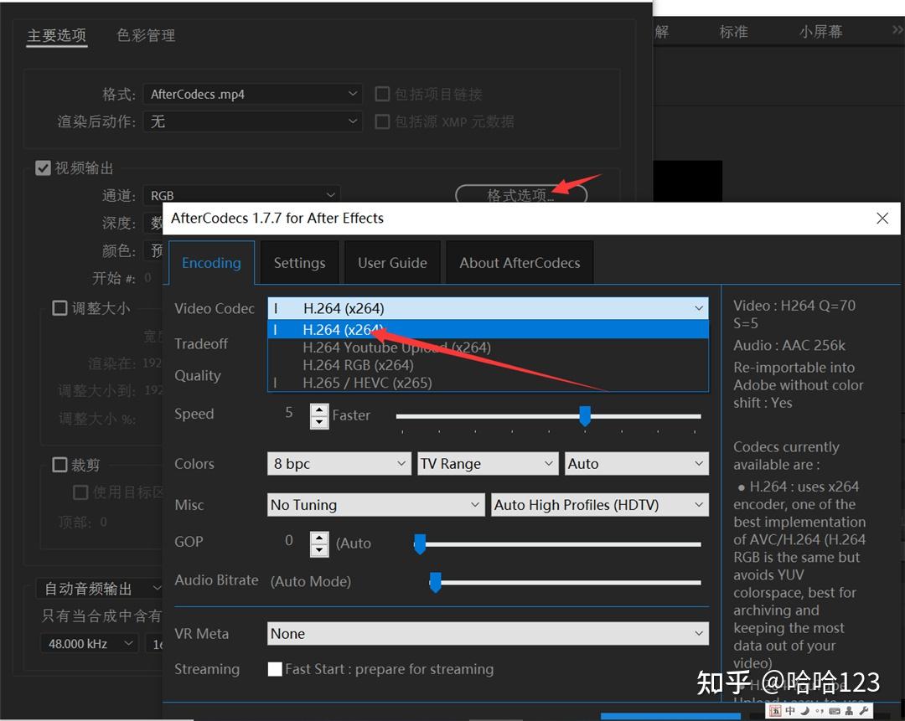Open the 渲染后动作 dropdown
Image resolution: width=905 pixels, height=721 pixels.
pyautogui.click(x=253, y=121)
